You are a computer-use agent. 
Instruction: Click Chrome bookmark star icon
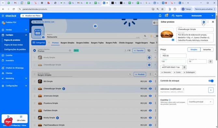(162, 9)
